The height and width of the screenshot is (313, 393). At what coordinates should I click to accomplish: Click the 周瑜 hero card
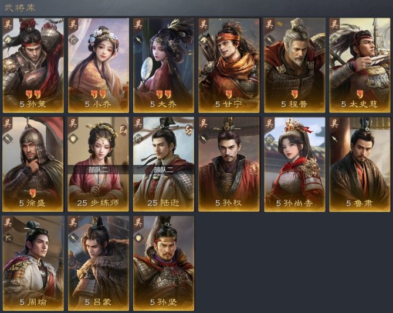tap(33, 263)
